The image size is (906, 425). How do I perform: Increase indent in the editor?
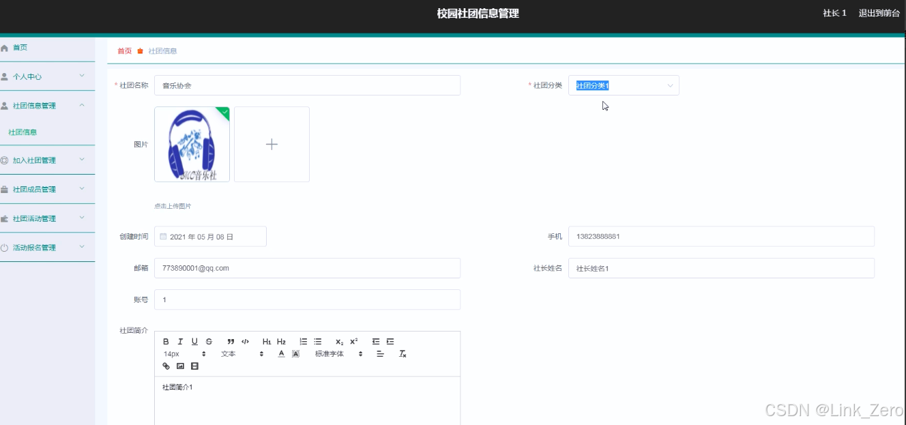pos(390,342)
